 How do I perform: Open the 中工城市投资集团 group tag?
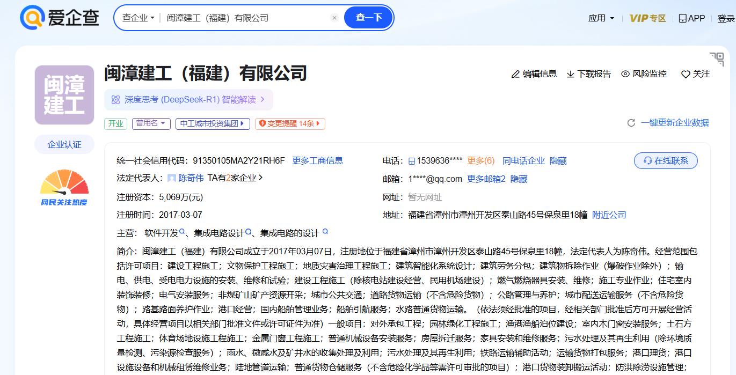point(213,123)
